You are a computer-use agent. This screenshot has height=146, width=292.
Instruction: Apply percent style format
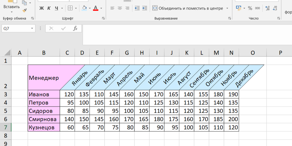(x=250, y=8)
